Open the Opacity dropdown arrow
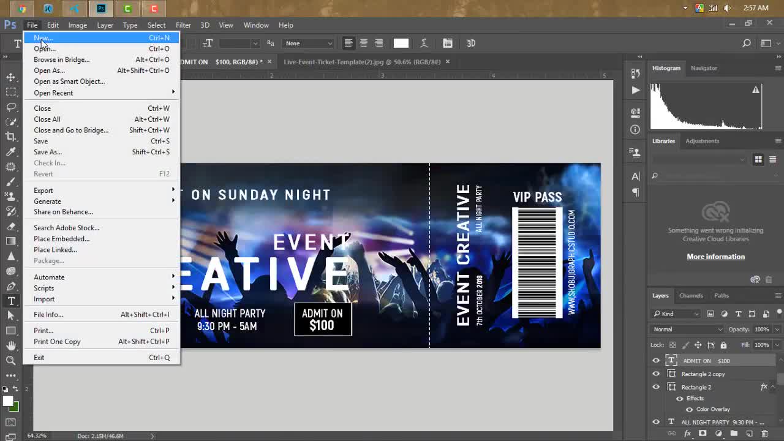Image resolution: width=784 pixels, height=441 pixels. [777, 330]
